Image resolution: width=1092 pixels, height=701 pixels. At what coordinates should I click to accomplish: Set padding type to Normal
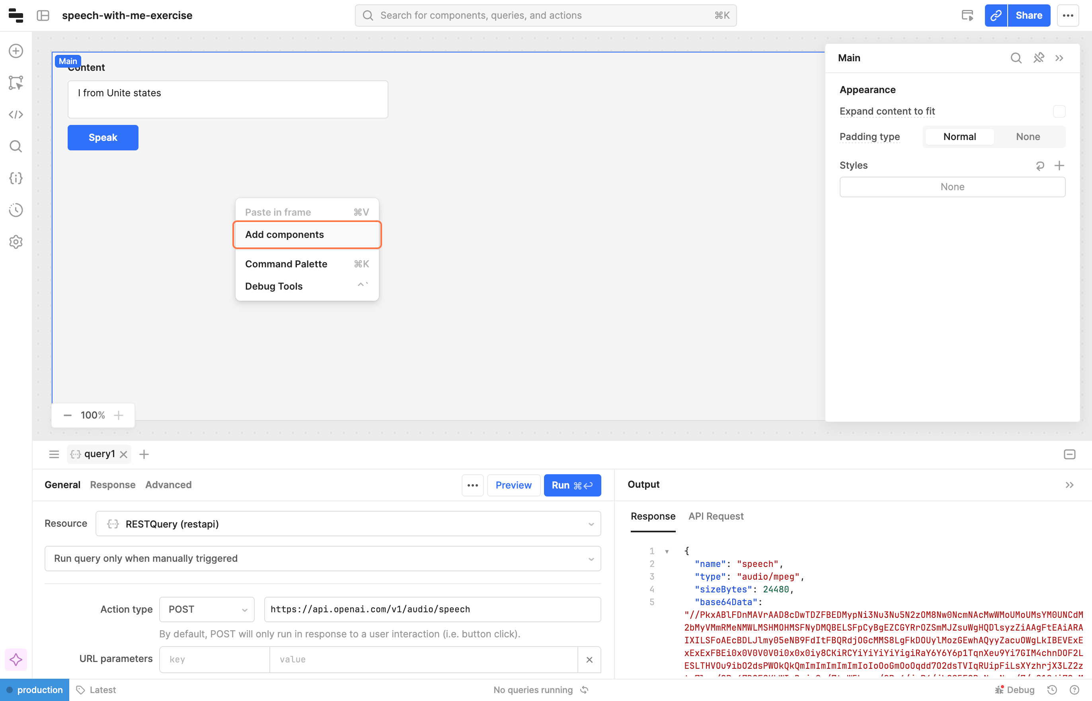tap(959, 137)
